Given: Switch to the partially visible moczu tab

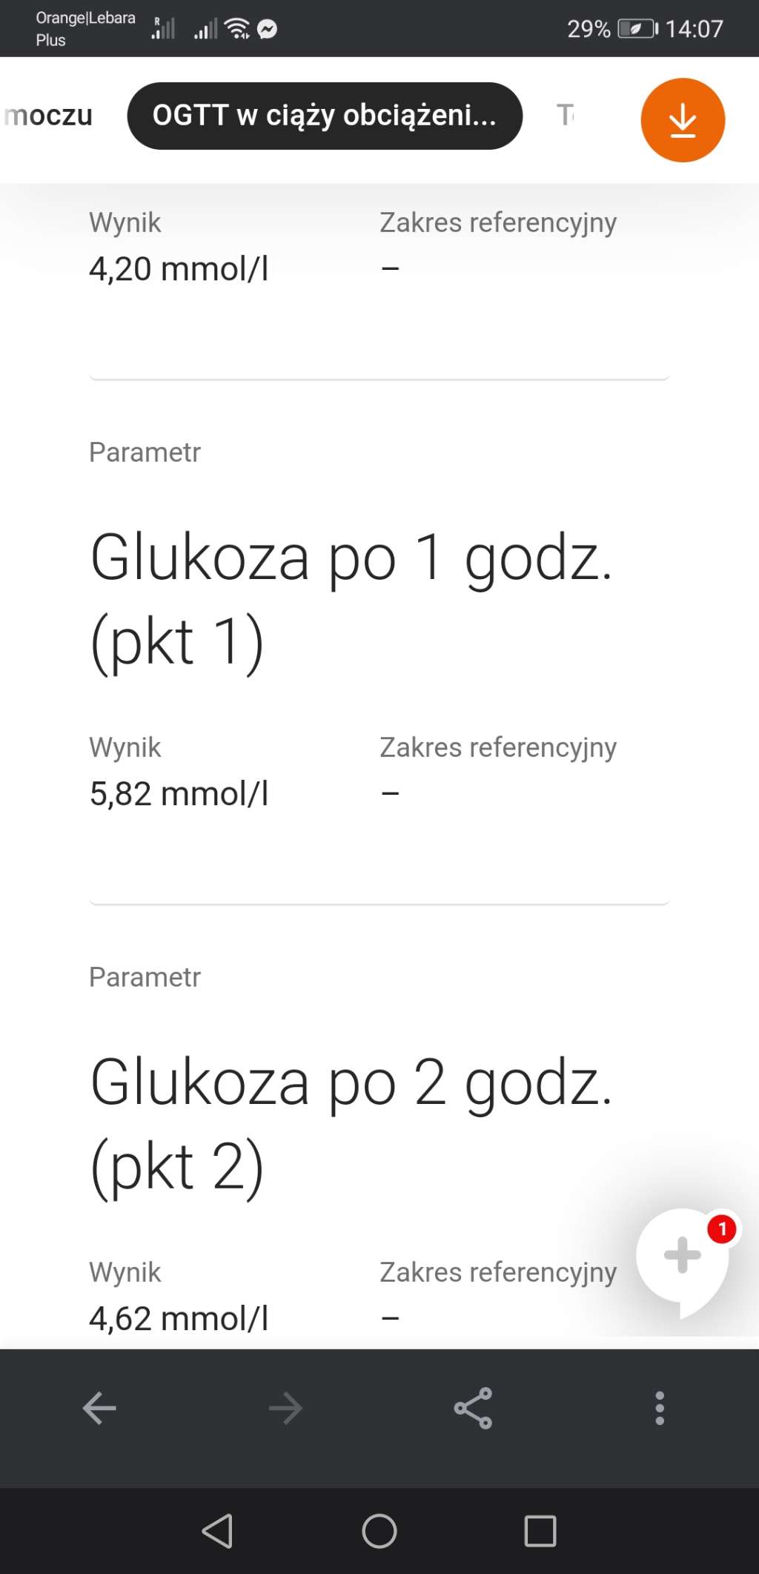Looking at the screenshot, I should point(49,116).
